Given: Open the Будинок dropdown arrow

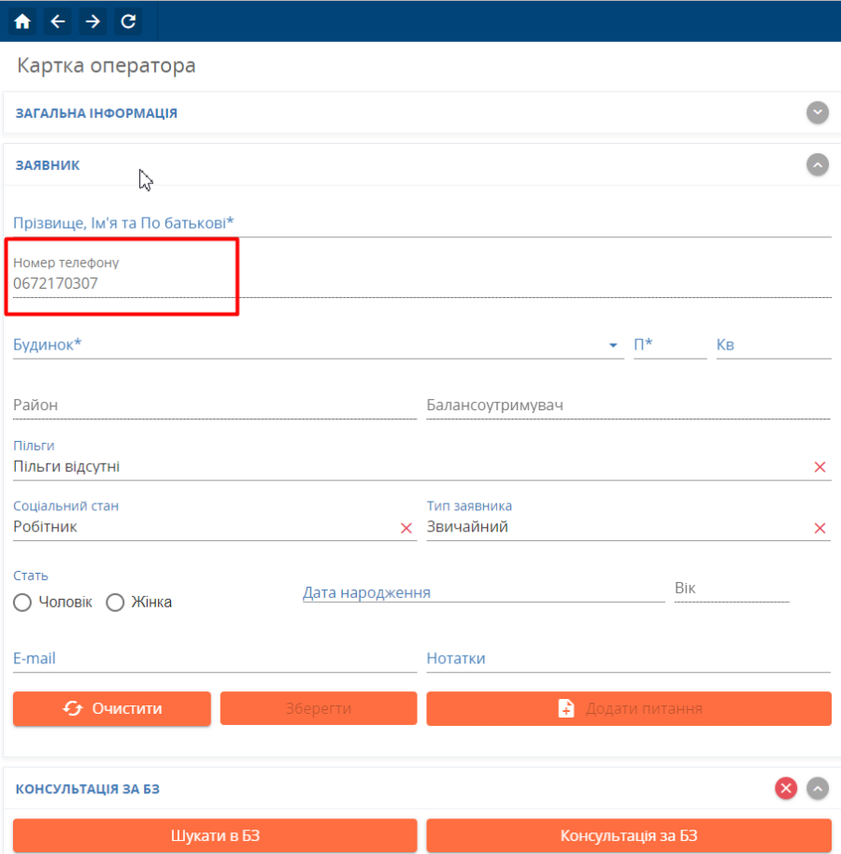Looking at the screenshot, I should 613,346.
